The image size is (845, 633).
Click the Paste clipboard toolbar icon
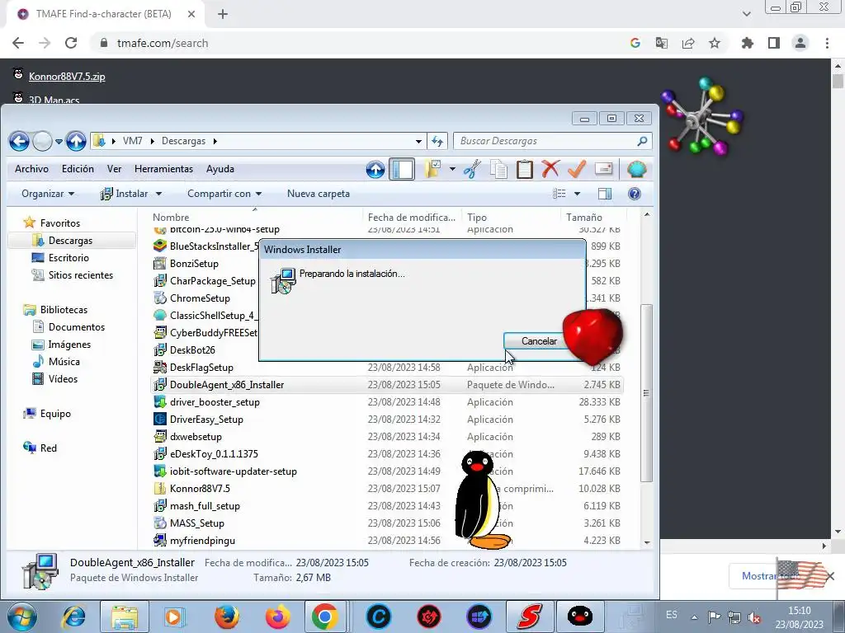pyautogui.click(x=524, y=169)
